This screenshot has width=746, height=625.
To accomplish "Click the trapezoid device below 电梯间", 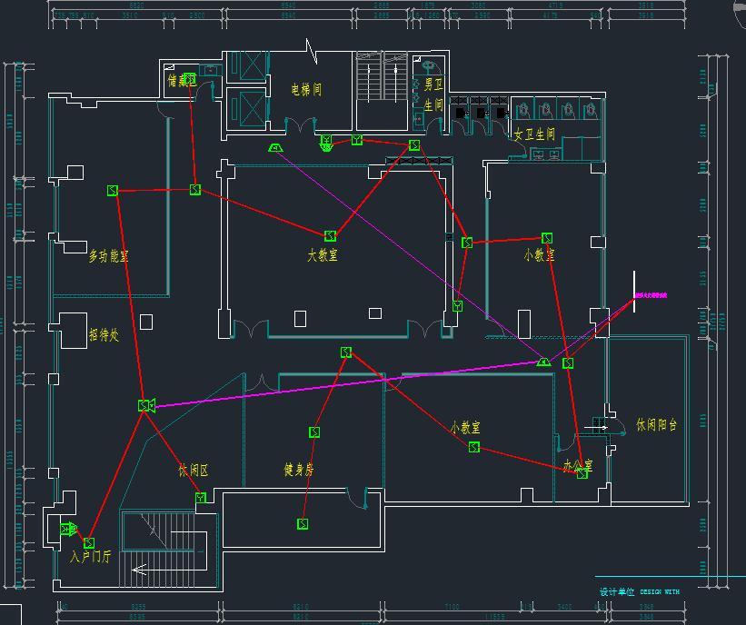I will pyautogui.click(x=274, y=146).
